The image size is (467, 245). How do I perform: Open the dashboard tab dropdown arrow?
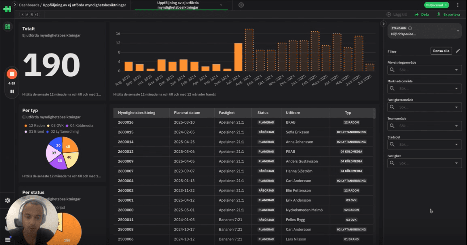221,5
